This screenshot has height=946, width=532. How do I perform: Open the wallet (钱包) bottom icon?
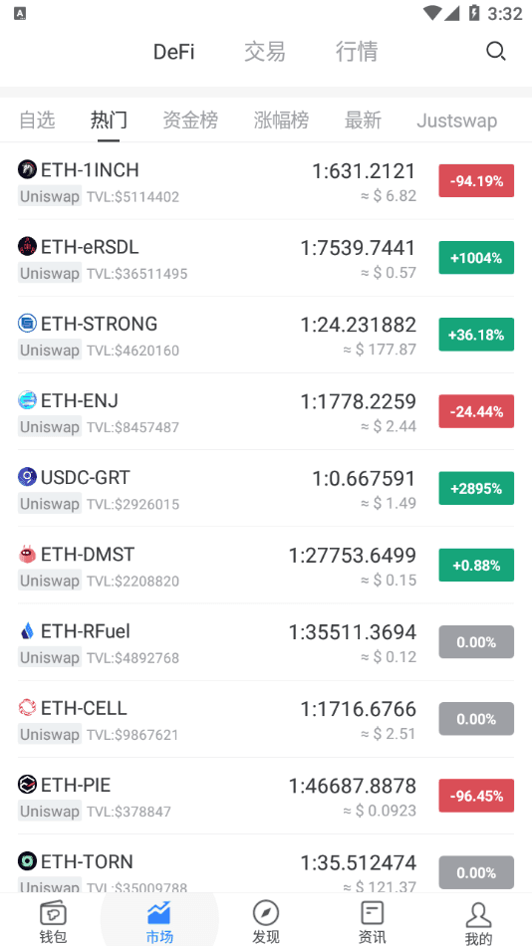click(53, 913)
